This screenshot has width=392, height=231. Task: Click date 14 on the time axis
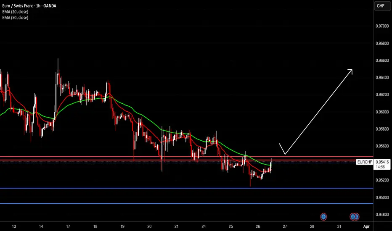click(x=41, y=226)
